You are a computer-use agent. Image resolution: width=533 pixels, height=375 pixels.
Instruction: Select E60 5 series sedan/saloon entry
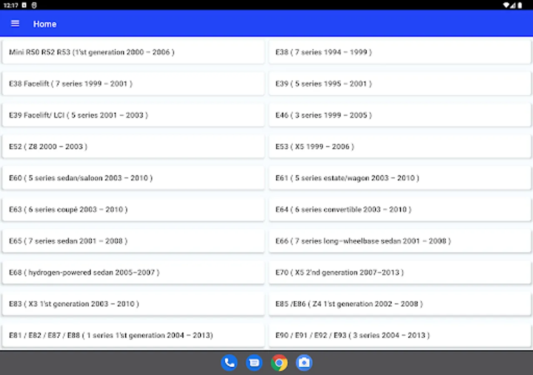point(133,178)
